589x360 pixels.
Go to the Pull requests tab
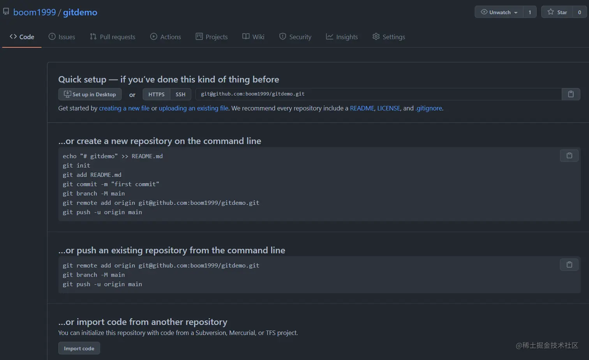pos(113,37)
